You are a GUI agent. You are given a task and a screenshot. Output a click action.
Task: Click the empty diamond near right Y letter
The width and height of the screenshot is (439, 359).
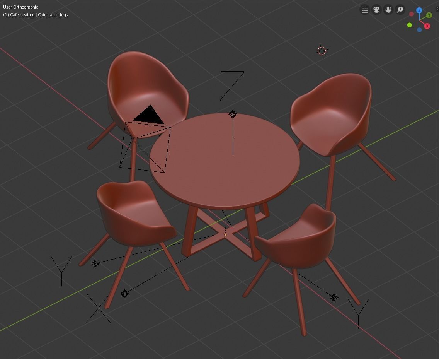[x=334, y=297]
